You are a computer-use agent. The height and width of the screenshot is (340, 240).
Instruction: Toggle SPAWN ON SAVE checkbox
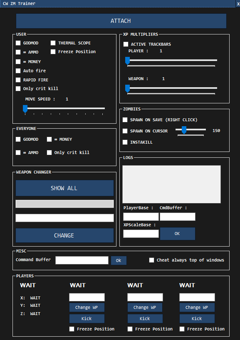125,120
